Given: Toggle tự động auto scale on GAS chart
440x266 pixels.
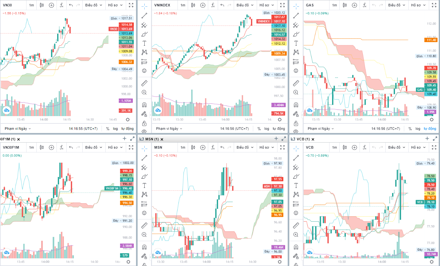Looking at the screenshot, I should point(430,129).
